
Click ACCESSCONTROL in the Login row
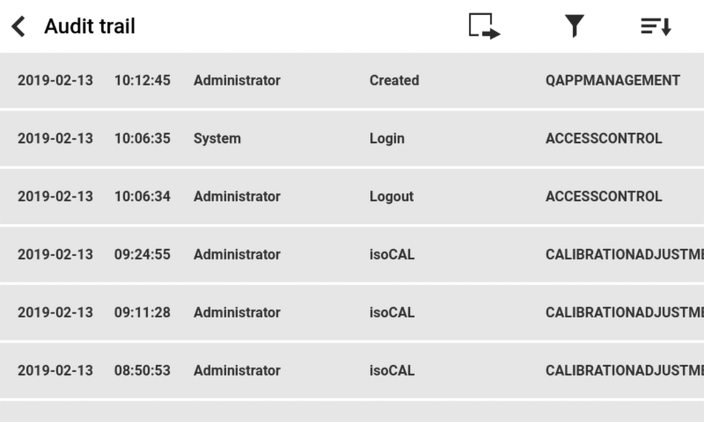(604, 138)
